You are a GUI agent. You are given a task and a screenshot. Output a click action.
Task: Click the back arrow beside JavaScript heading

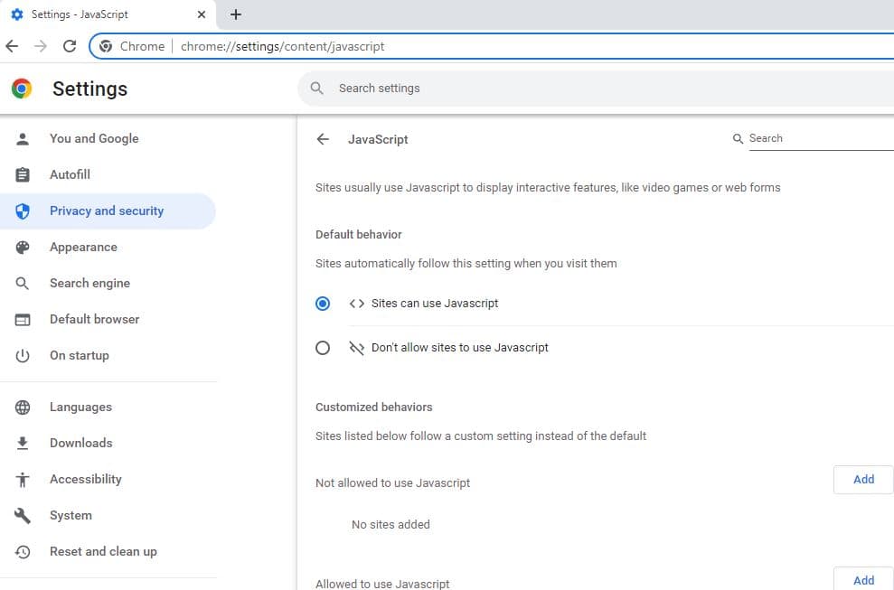click(x=323, y=139)
